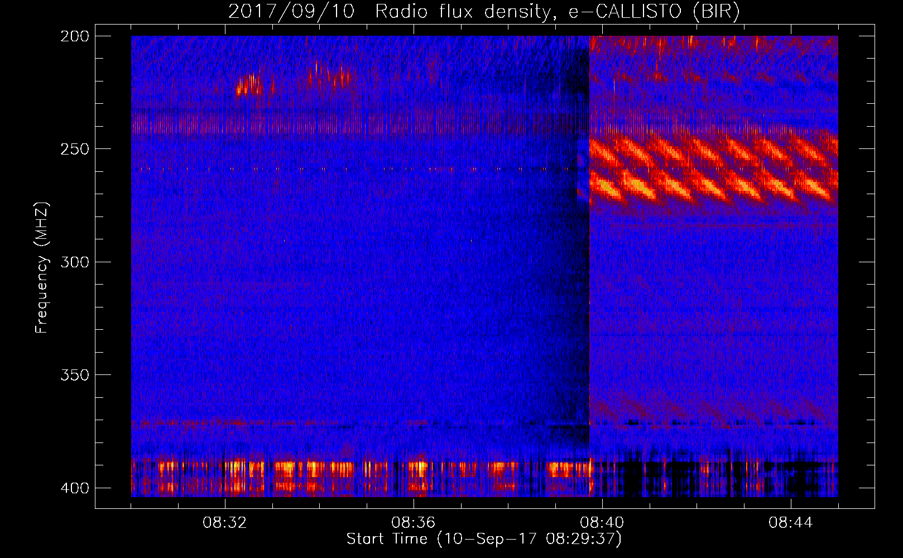Click the 300 frequency tick label
Screen dimensions: 903x558
coord(75,262)
